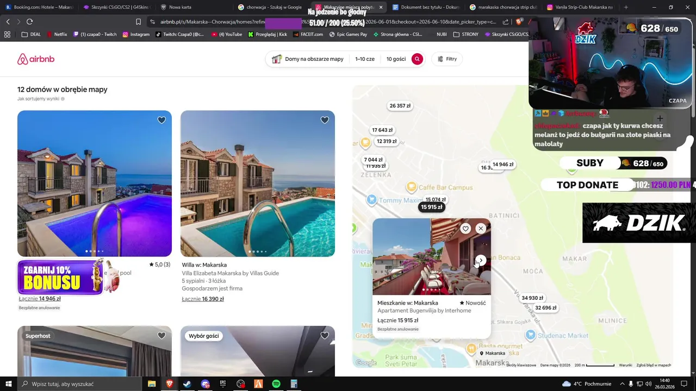Image resolution: width=696 pixels, height=391 pixels.
Task: Go back in browser history
Action: (x=8, y=22)
